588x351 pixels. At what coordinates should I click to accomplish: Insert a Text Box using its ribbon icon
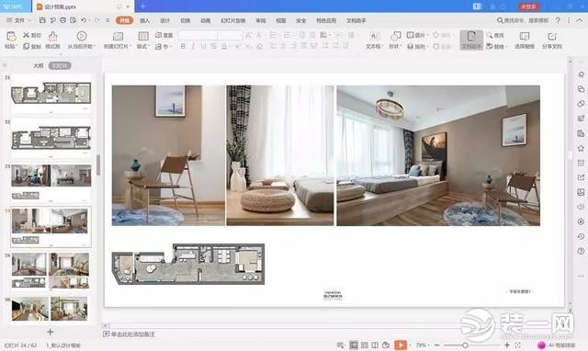coord(374,36)
